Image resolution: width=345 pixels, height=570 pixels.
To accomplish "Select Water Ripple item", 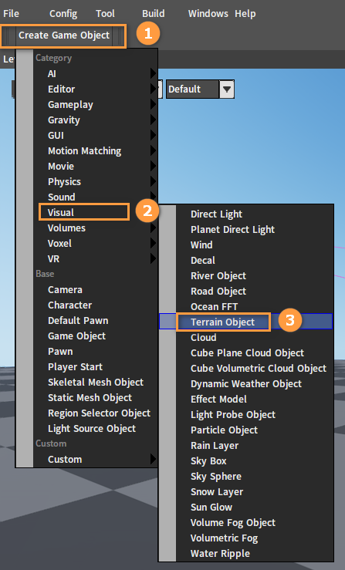I will click(x=220, y=553).
